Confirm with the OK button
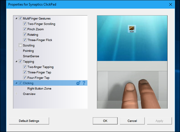180x132 pixels. 105,121
